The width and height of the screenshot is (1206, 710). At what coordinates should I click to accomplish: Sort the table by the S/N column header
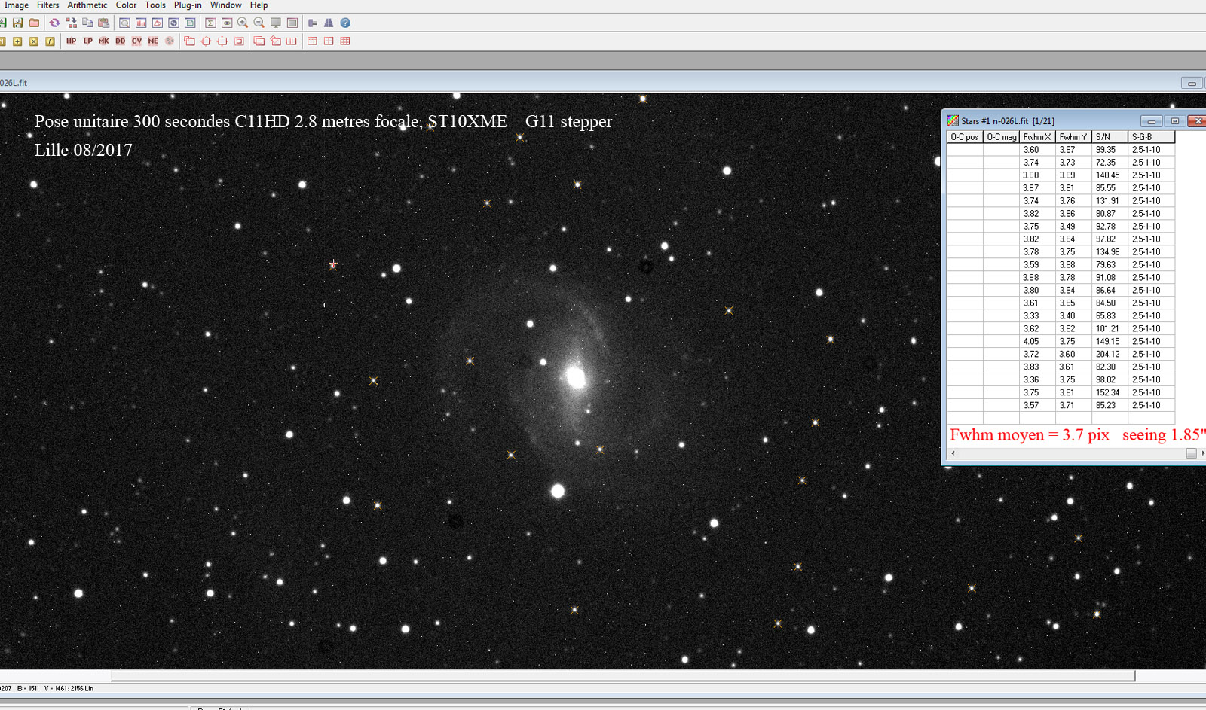click(1103, 136)
